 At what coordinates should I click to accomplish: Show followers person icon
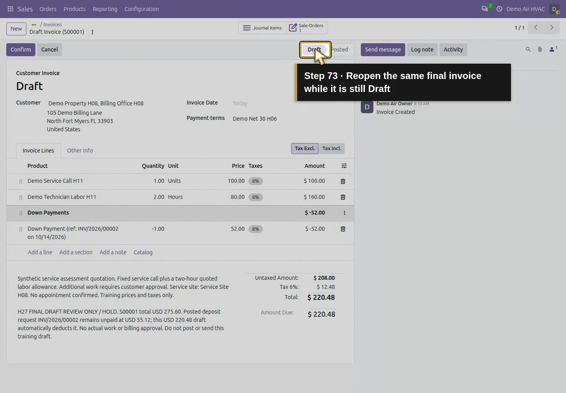click(x=553, y=49)
